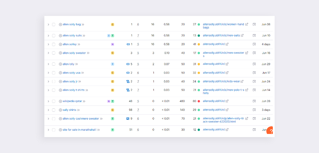
Task: Click double-arrow icon next to allen lolly
Action: tap(77, 64)
